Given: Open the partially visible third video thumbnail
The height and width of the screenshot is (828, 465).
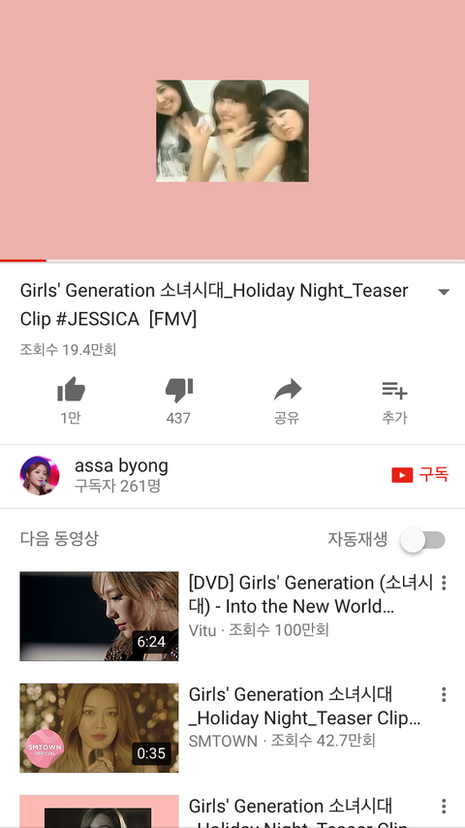Looking at the screenshot, I should 99,812.
